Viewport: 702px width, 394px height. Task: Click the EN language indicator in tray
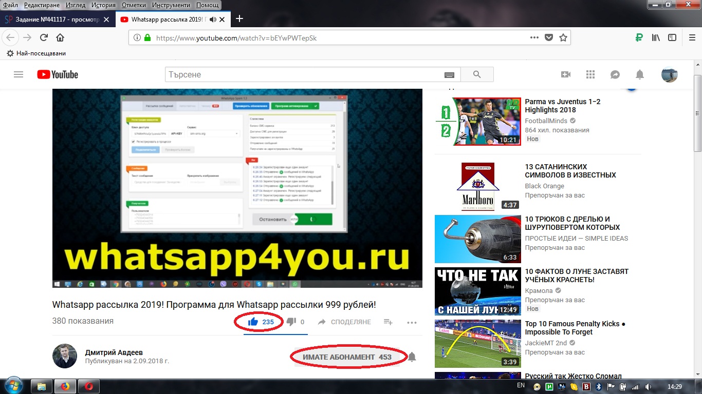(521, 385)
